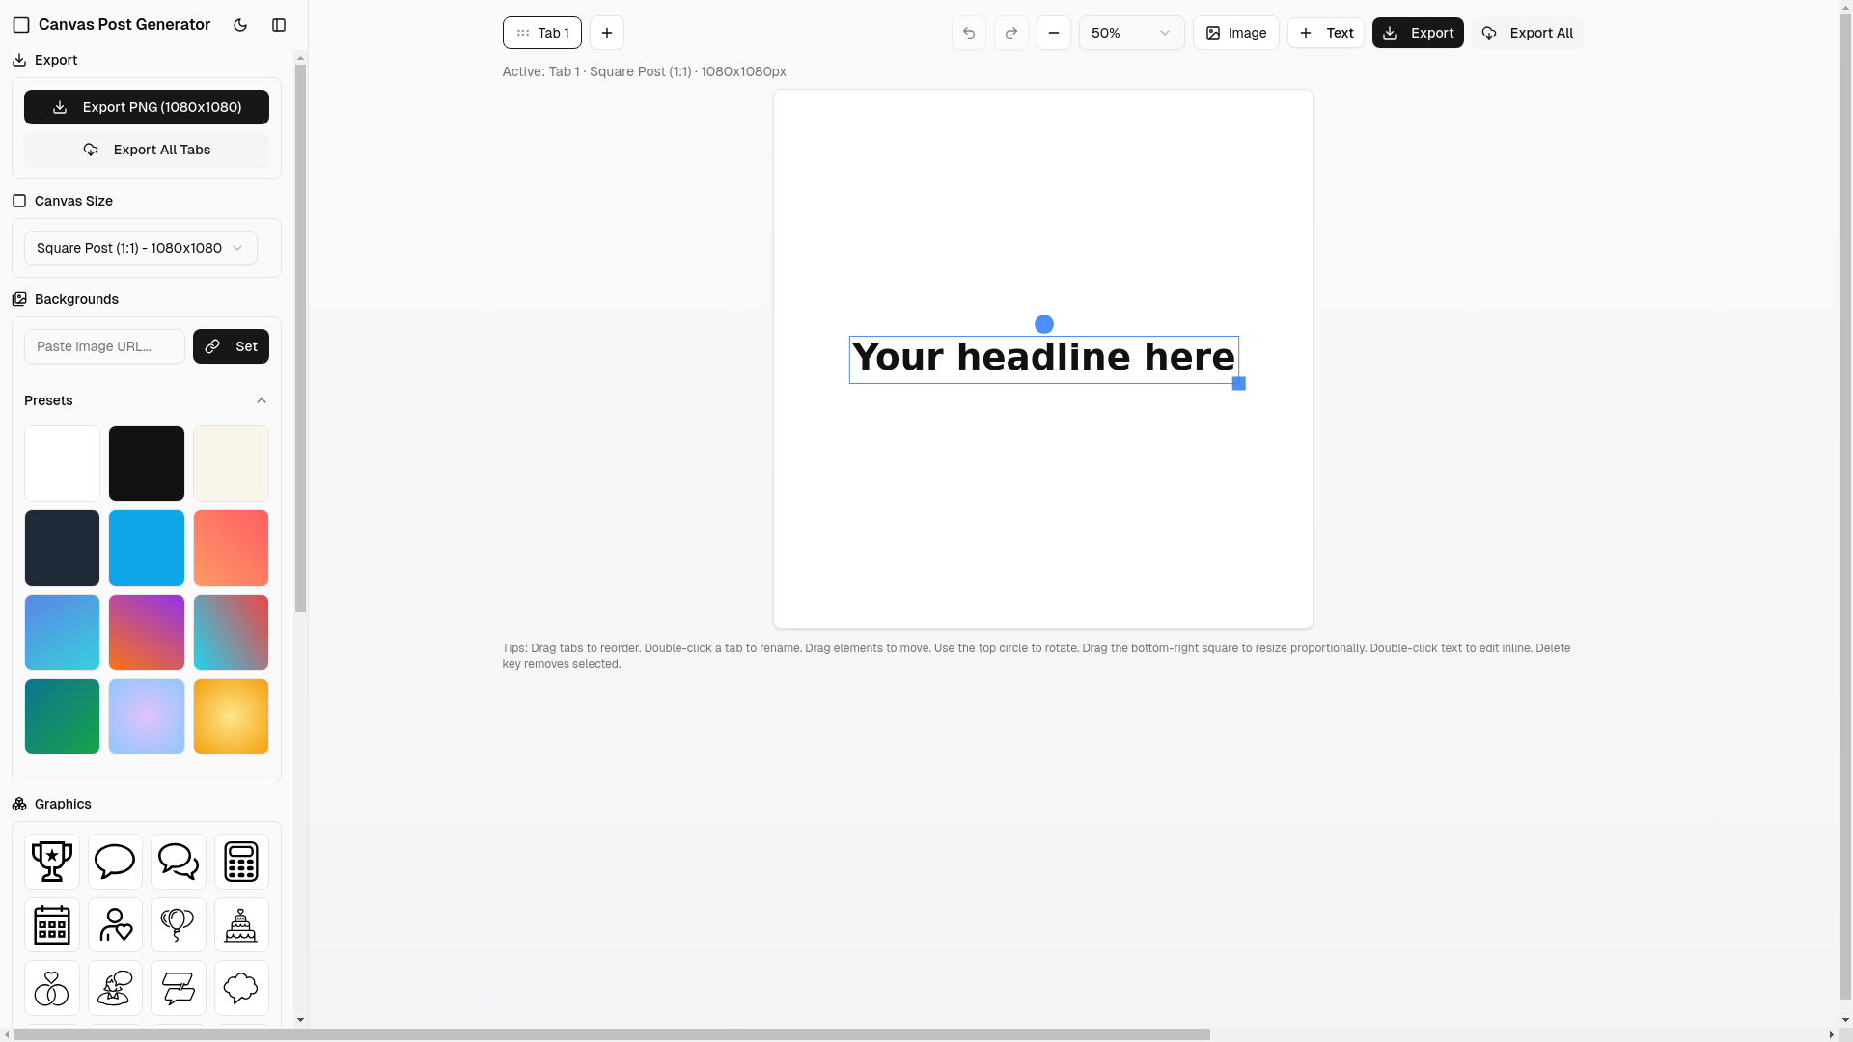This screenshot has height=1042, width=1853.
Task: Add the double chat bubbles graphic
Action: [179, 862]
